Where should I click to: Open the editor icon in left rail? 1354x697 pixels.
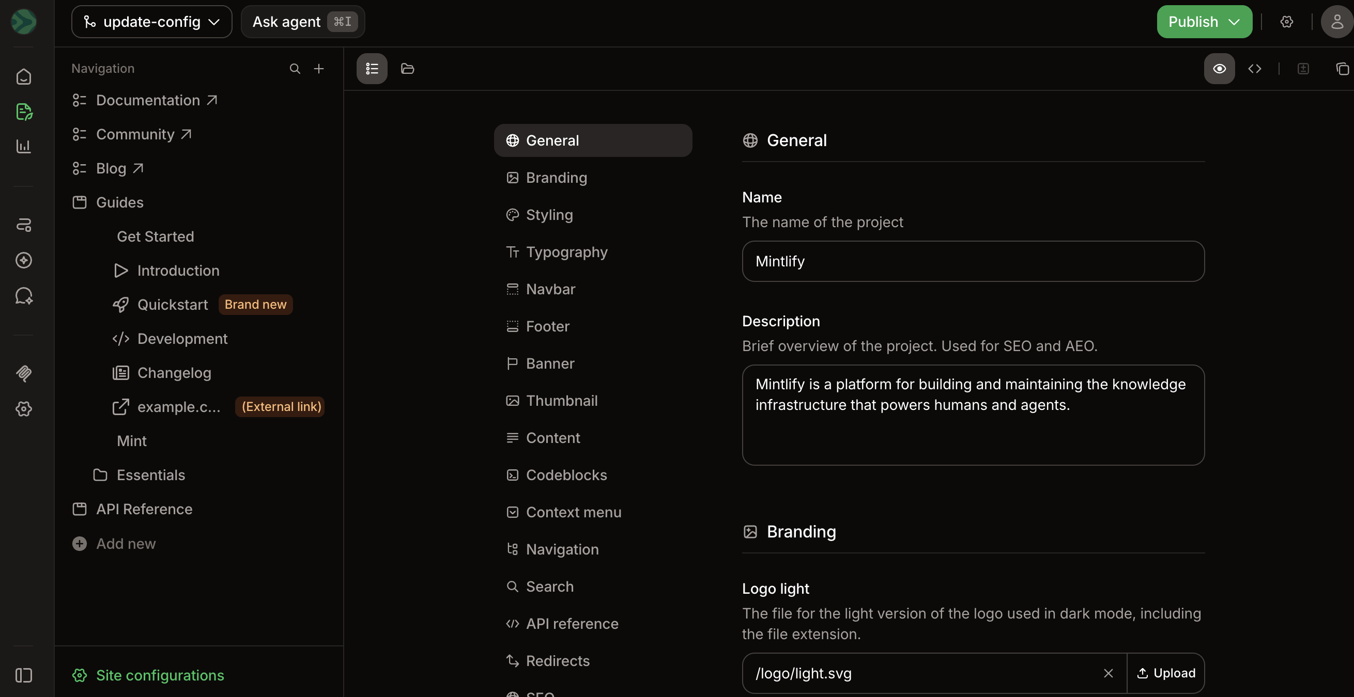point(24,112)
